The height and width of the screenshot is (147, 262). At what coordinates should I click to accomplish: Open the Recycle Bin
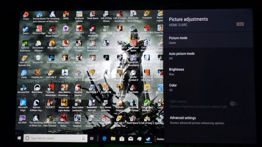pyautogui.click(x=38, y=60)
